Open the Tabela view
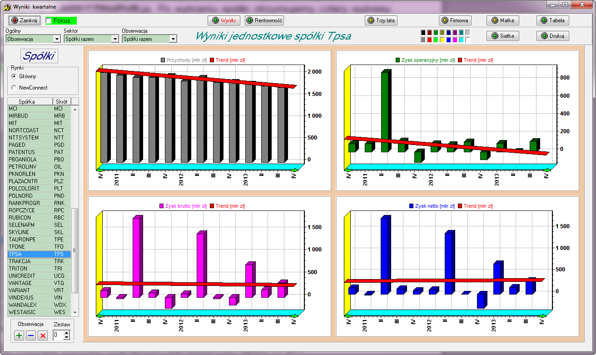Screen dimensions: 596x355 (552, 20)
